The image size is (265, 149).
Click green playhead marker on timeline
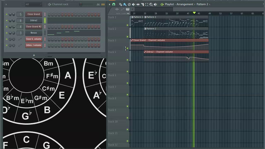point(194,13)
